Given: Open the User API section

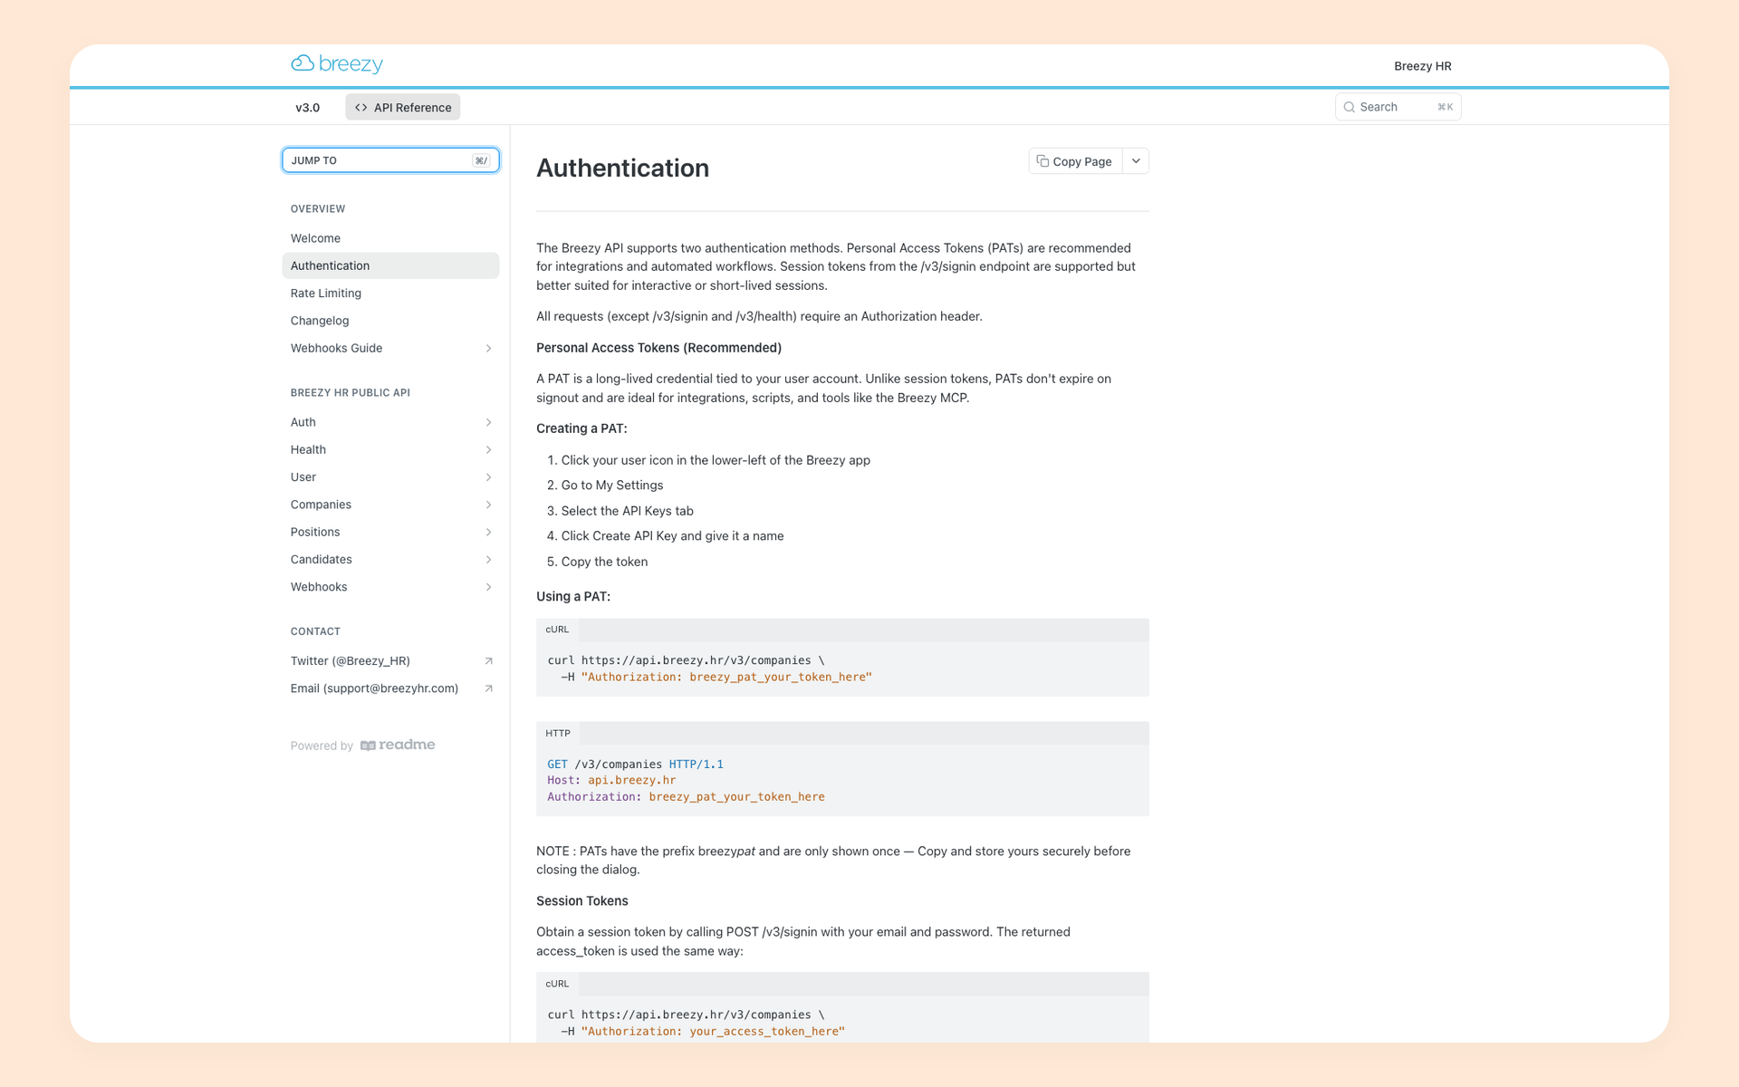Looking at the screenshot, I should (x=390, y=477).
